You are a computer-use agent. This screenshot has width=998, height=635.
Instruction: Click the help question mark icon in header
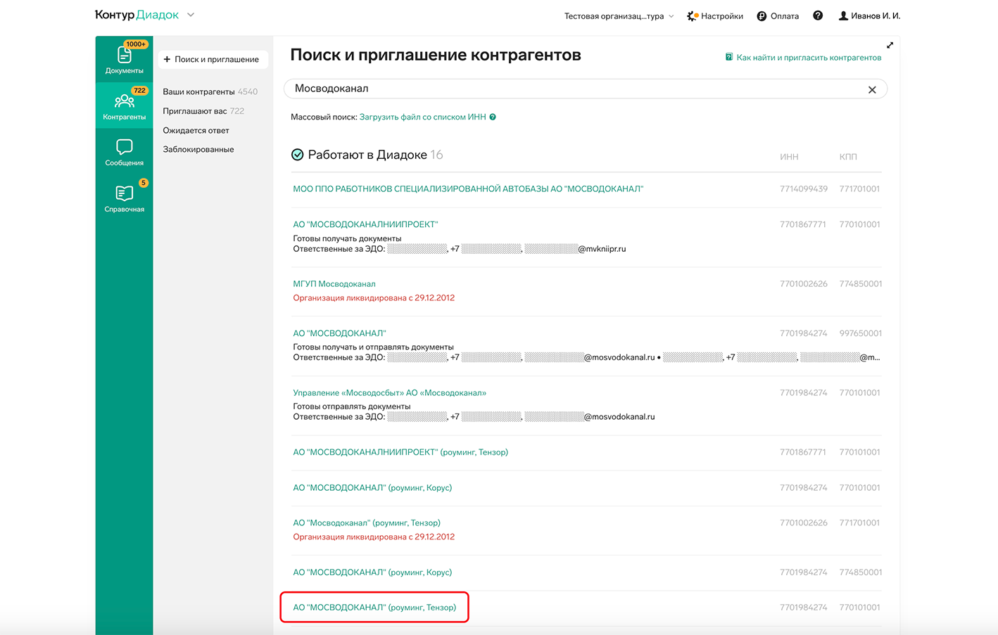[818, 15]
